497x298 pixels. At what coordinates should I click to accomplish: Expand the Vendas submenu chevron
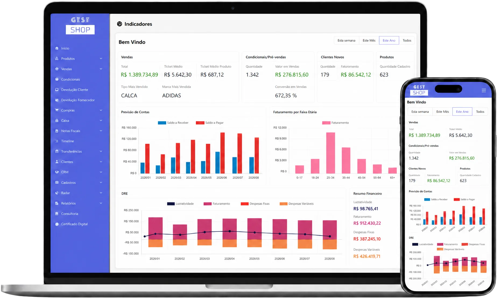pos(101,69)
